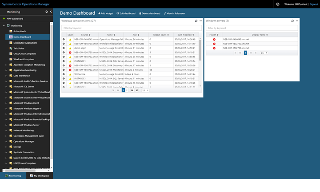Viewport: 320px width, 192px height.
Task: Expand Microsoft Windows Hyper-V folder
Action: 6,109
